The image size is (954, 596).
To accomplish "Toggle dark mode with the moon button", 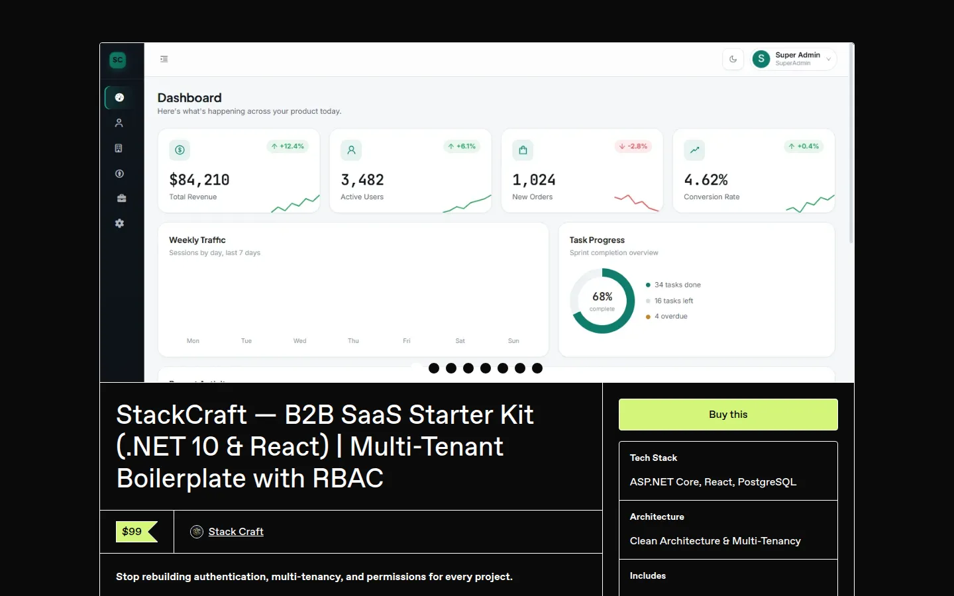I will (x=733, y=59).
